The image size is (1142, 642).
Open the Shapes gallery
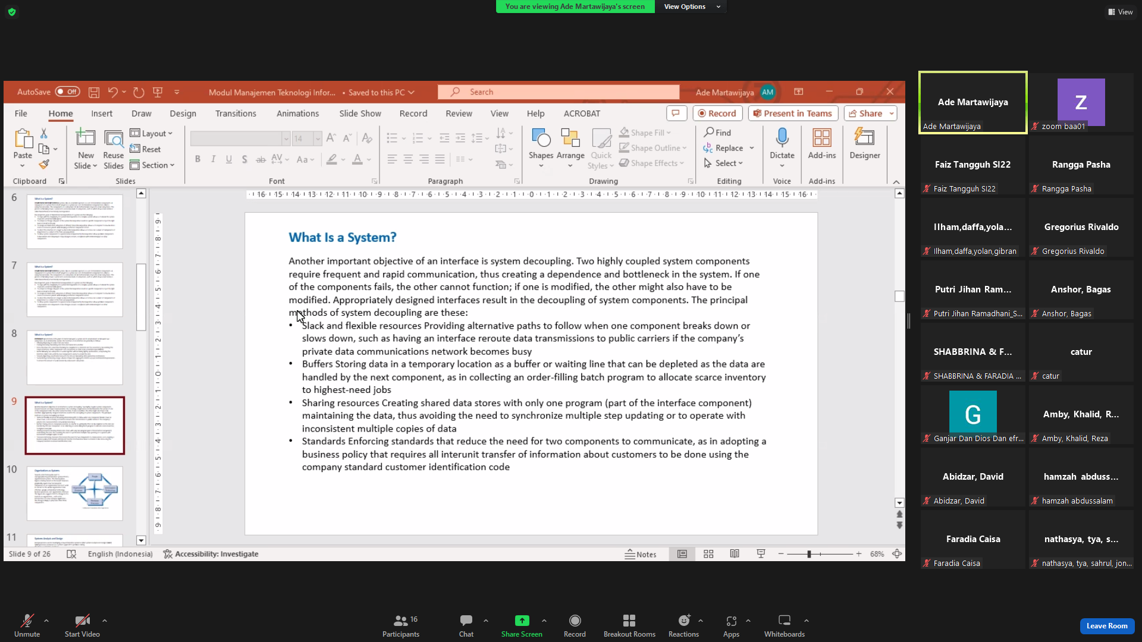tap(541, 148)
